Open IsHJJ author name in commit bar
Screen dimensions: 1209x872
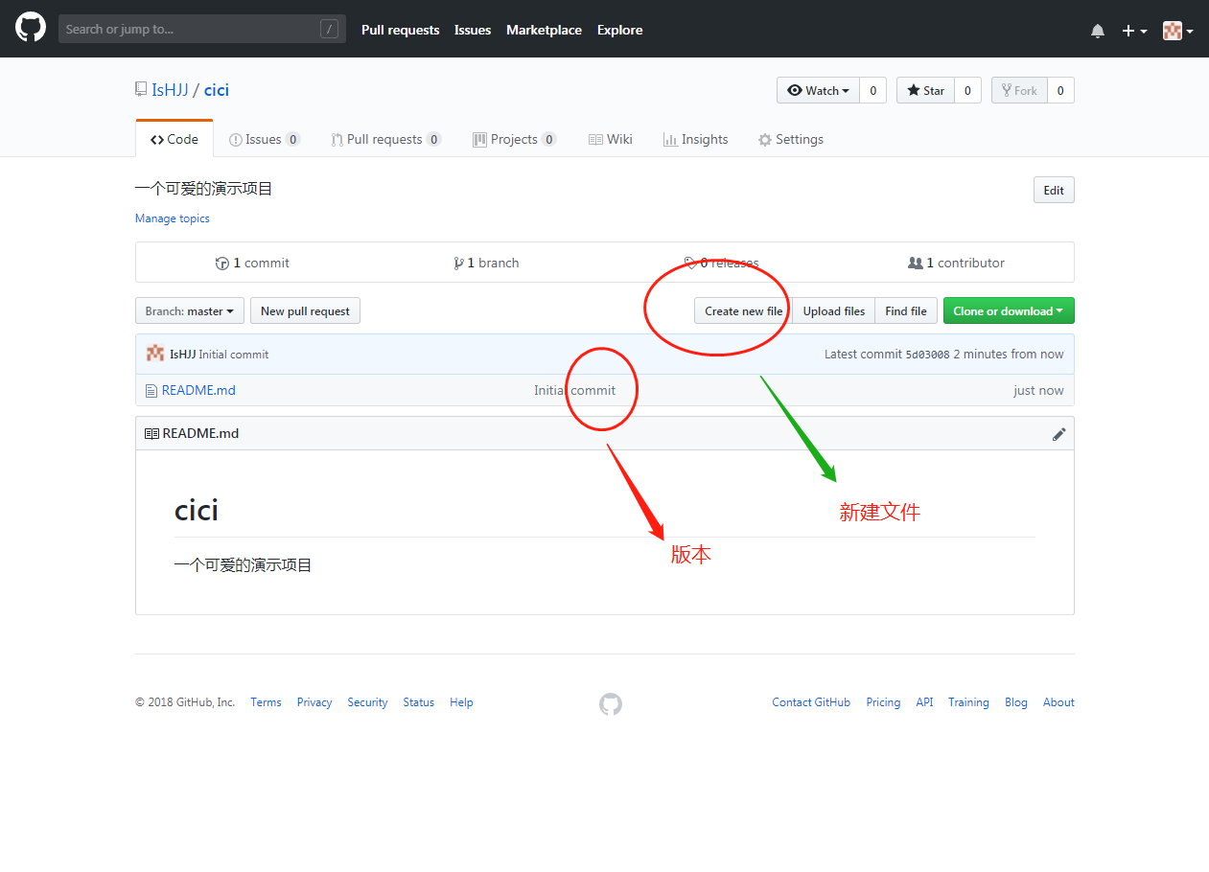182,355
